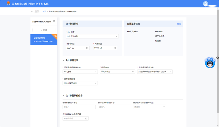
Task: Click 按年报送 heading
Action: (x=159, y=32)
